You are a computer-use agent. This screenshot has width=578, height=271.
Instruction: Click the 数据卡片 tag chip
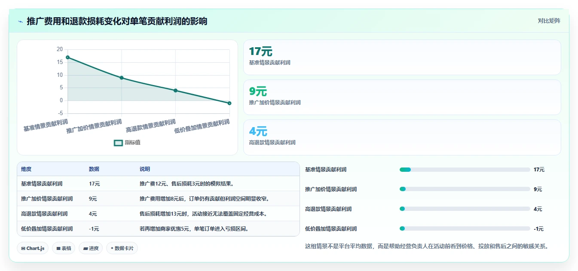coord(122,248)
